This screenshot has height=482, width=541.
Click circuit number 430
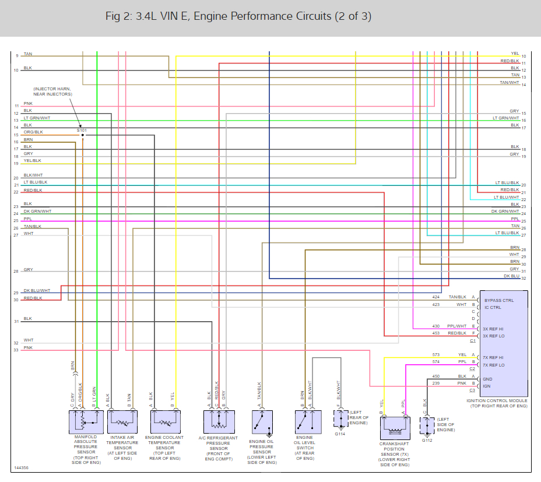pyautogui.click(x=435, y=326)
